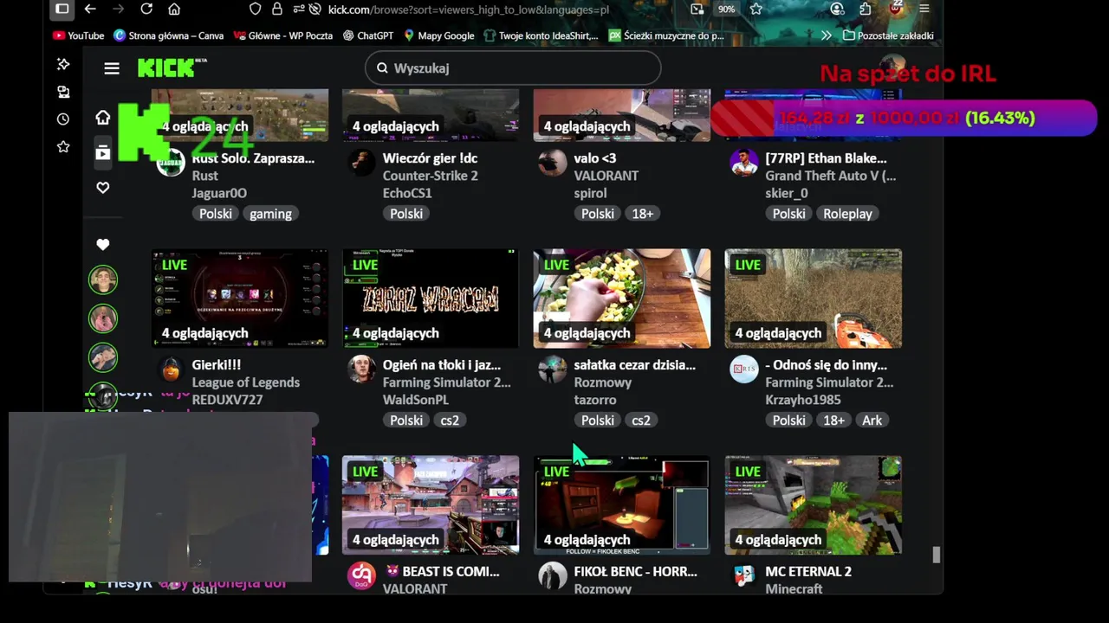Click the Wyszukaj search field

pyautogui.click(x=513, y=67)
